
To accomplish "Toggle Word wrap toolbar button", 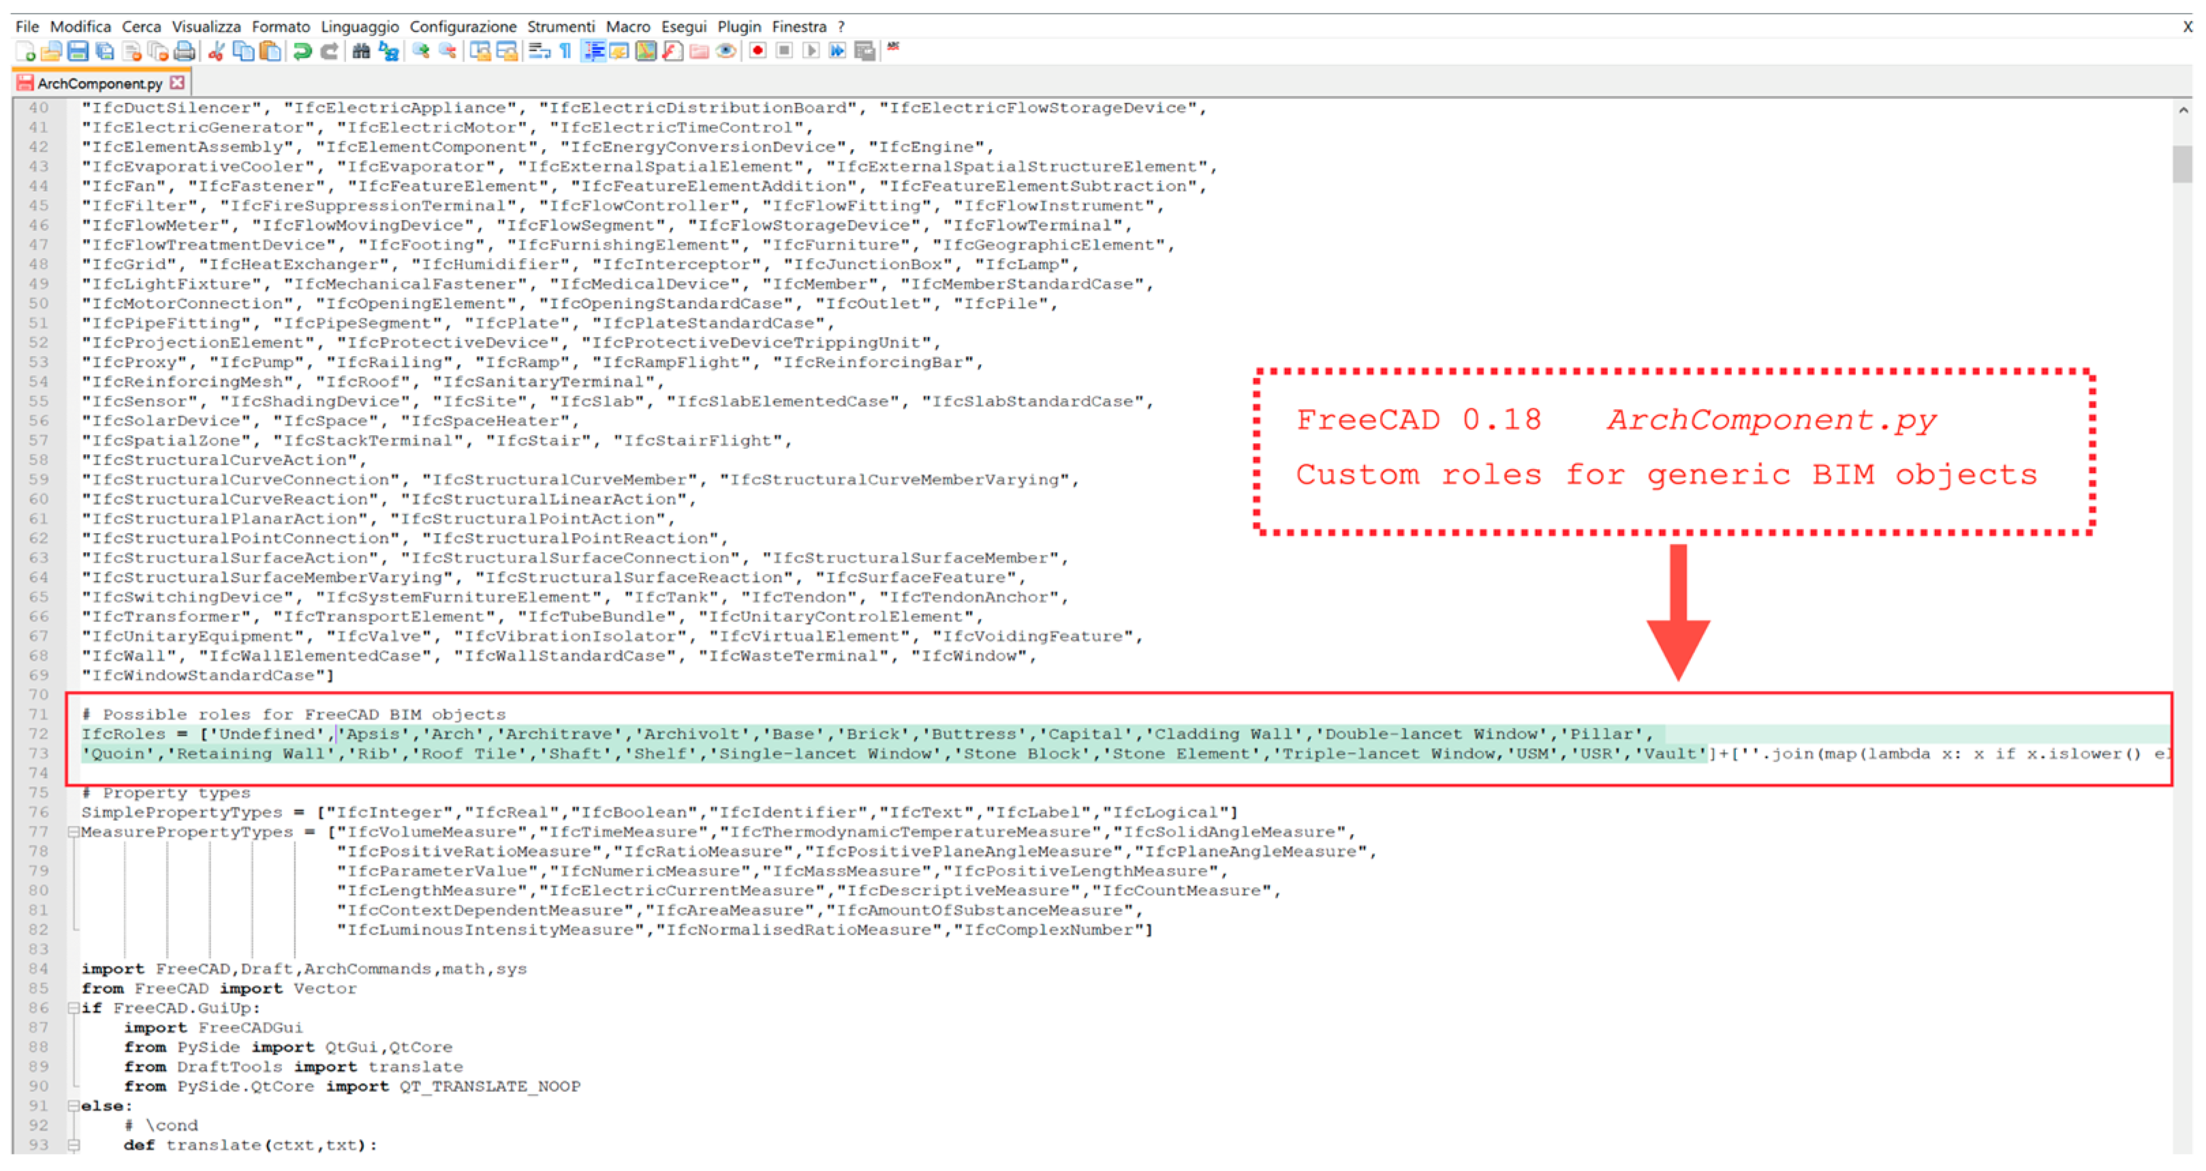I will coord(539,51).
